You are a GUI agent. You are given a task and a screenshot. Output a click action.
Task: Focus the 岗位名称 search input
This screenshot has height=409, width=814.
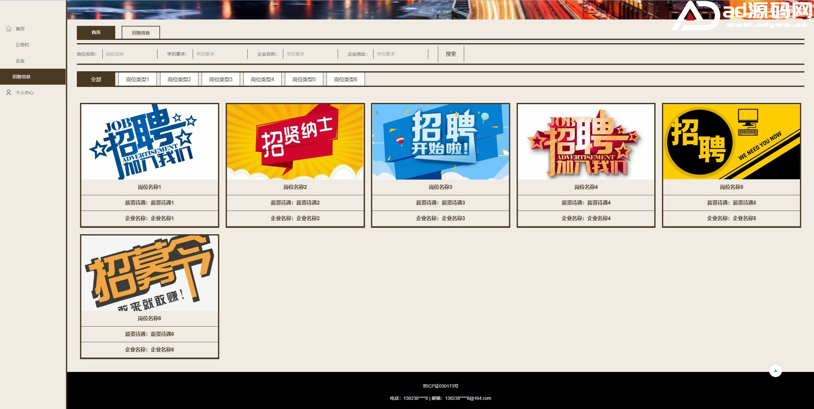pyautogui.click(x=130, y=54)
